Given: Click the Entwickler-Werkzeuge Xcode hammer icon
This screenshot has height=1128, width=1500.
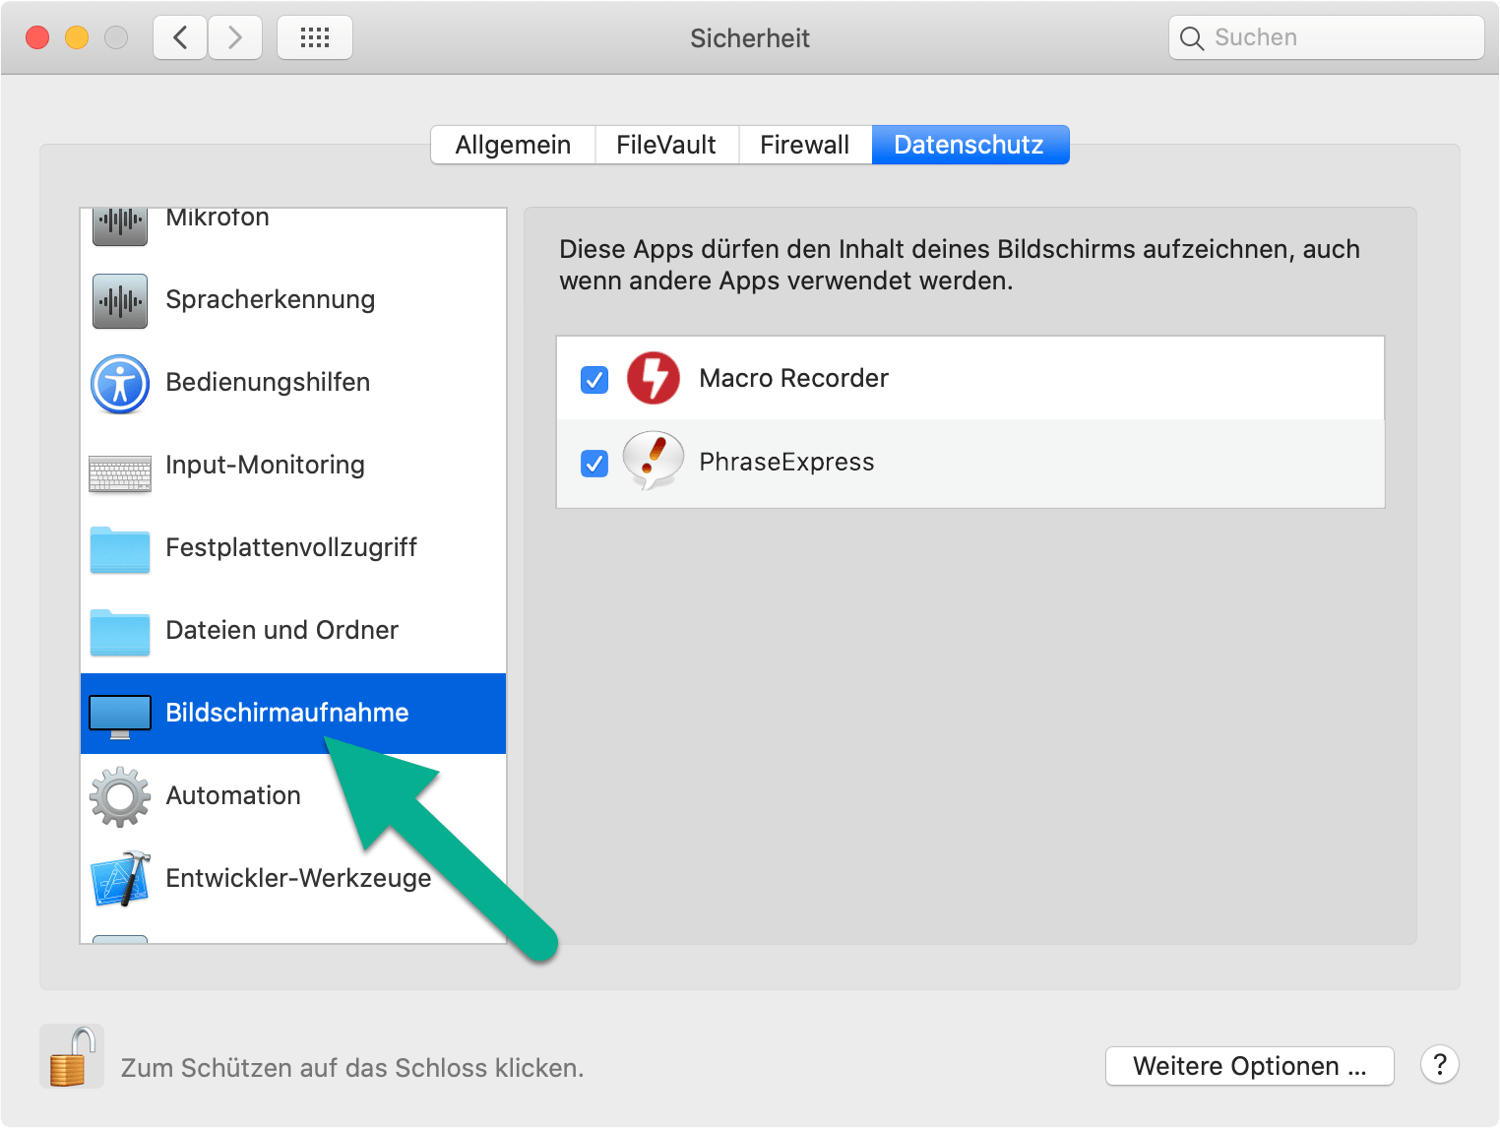Looking at the screenshot, I should point(120,879).
